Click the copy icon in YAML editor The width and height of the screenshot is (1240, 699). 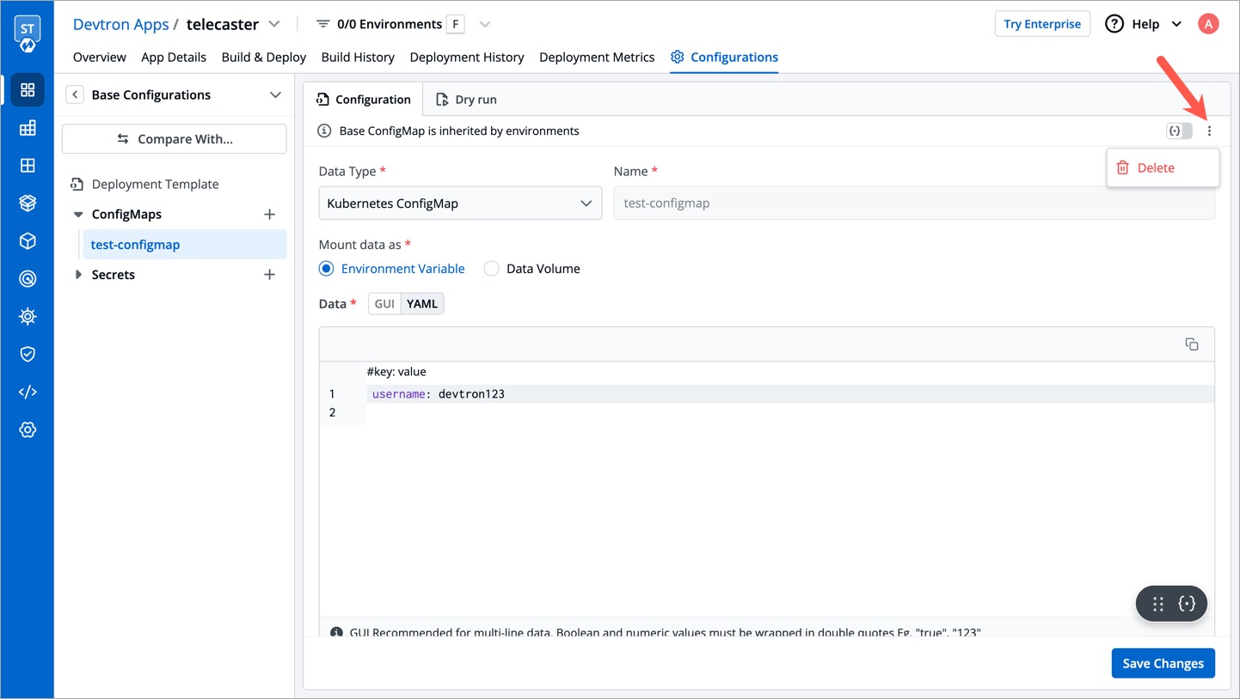1191,344
